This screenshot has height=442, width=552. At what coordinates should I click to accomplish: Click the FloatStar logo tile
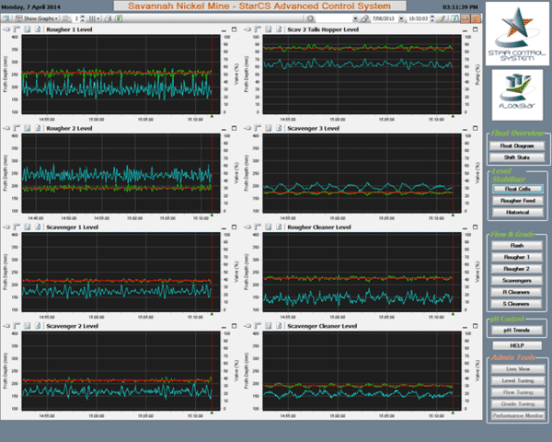tap(517, 95)
